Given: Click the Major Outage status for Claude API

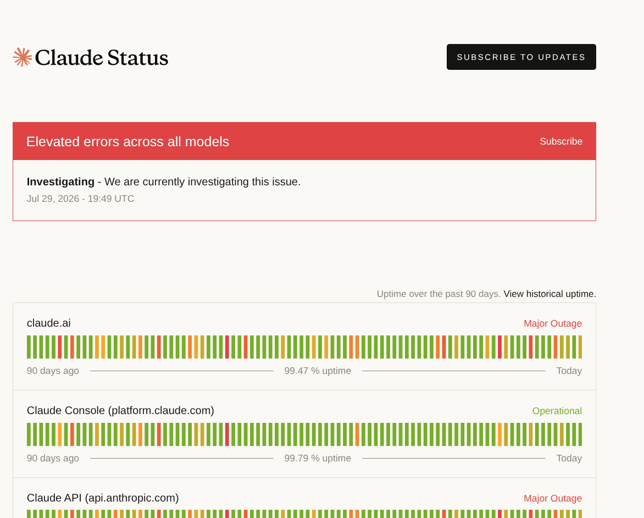Looking at the screenshot, I should tap(552, 498).
